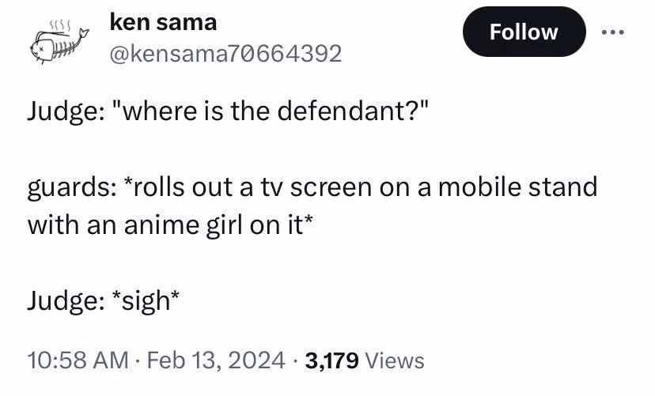Viewport: 655px width, 396px height.
Task: Open the three-dot more options menu
Action: (613, 32)
